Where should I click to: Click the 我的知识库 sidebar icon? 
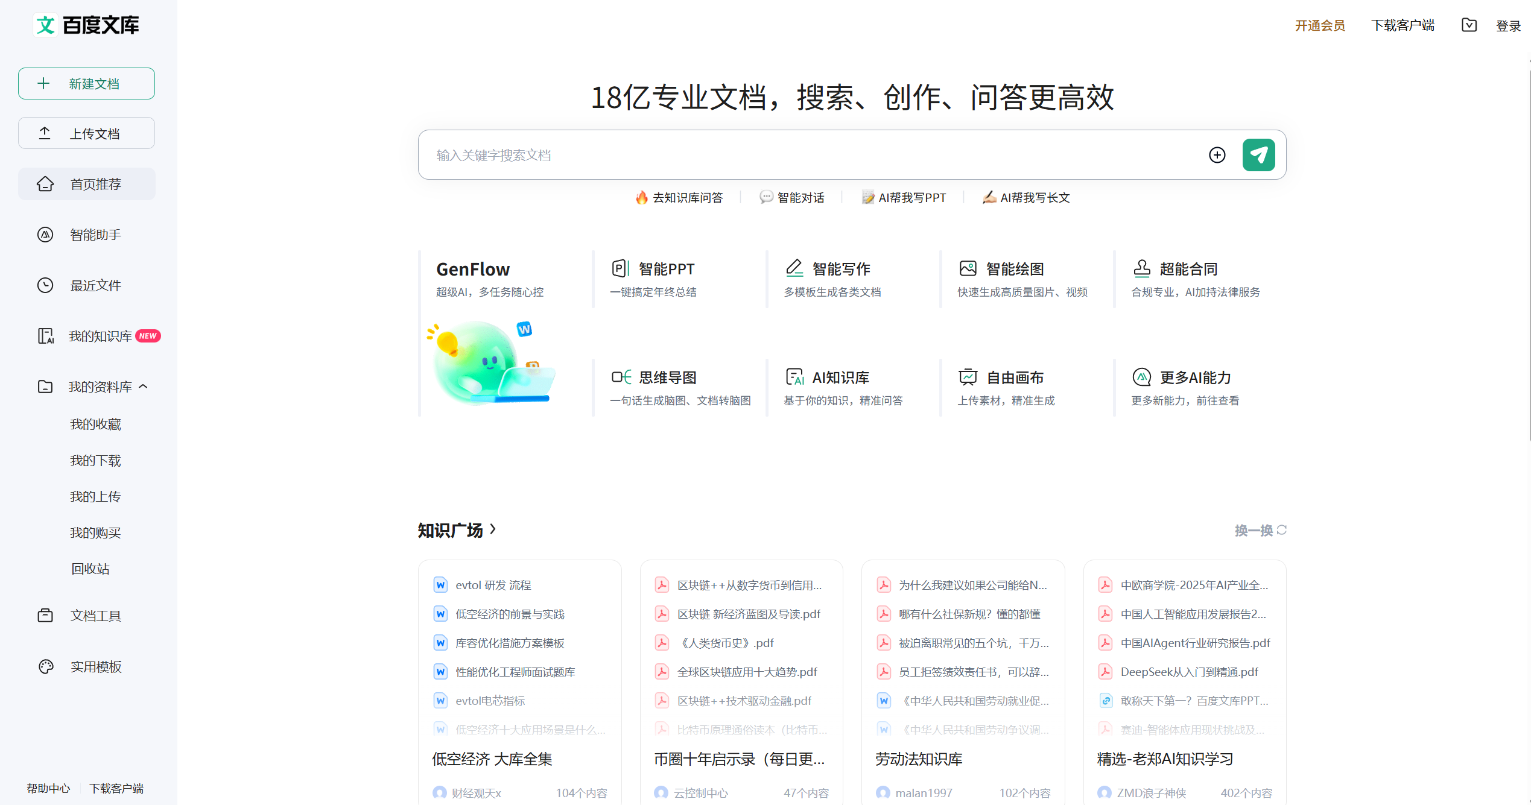click(x=46, y=336)
